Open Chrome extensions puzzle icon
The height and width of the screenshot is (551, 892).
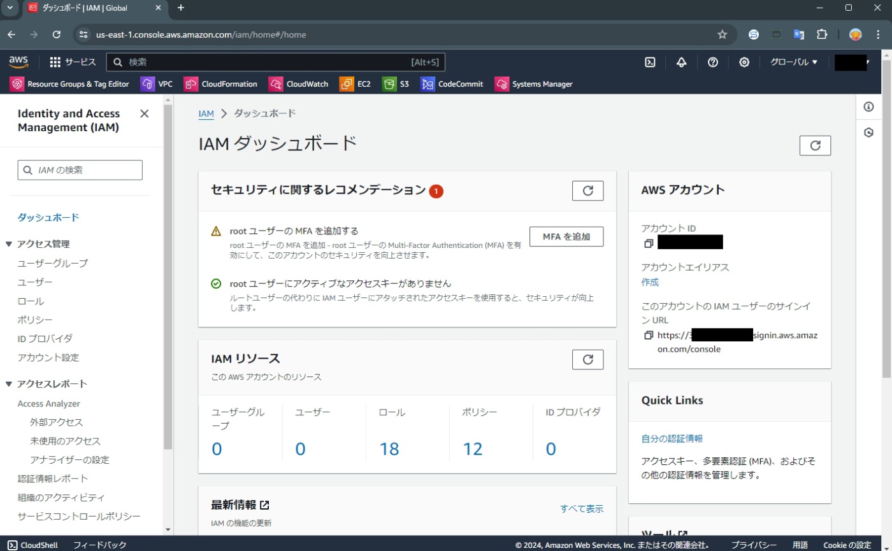[x=822, y=34]
